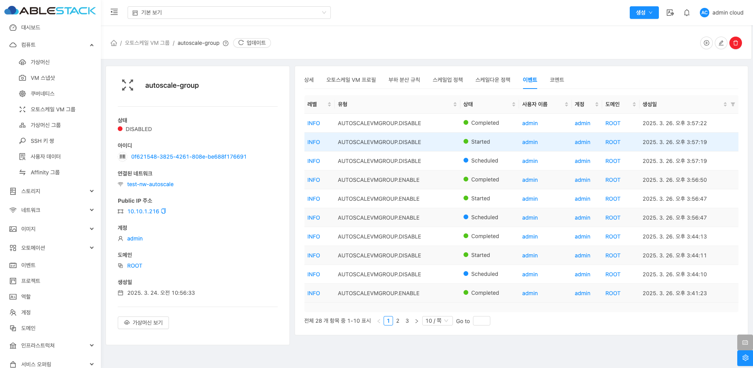753x368 pixels.
Task: Copy the public IP address icon
Action: click(164, 211)
